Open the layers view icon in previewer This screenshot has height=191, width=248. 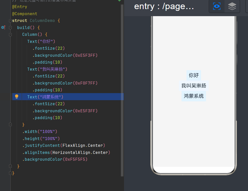pos(232,6)
